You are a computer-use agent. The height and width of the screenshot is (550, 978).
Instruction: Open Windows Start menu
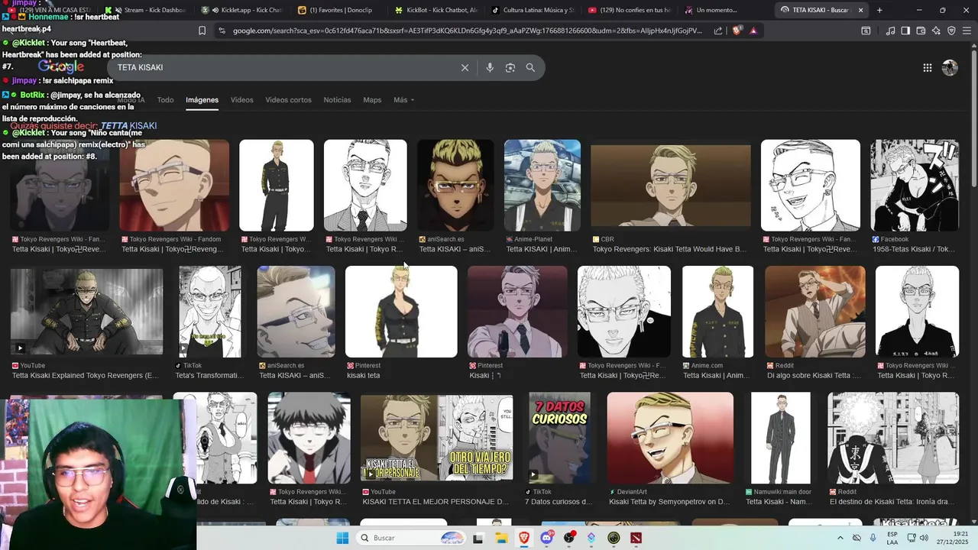[x=342, y=538]
